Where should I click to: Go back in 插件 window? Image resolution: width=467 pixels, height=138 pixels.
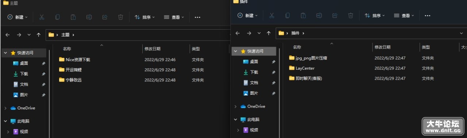[x=238, y=33]
